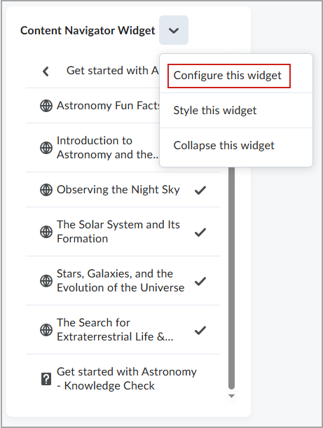This screenshot has width=323, height=428.
Task: Click completion checkmark for Extraterrestrial Life item
Action: coord(200,330)
